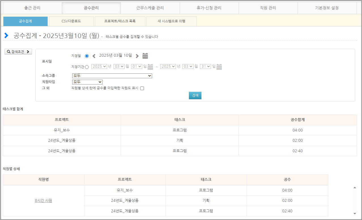This screenshot has height=220, width=362.
Task: Open the 프로젝트/태스크 목록 sub-tab
Action: [120, 21]
